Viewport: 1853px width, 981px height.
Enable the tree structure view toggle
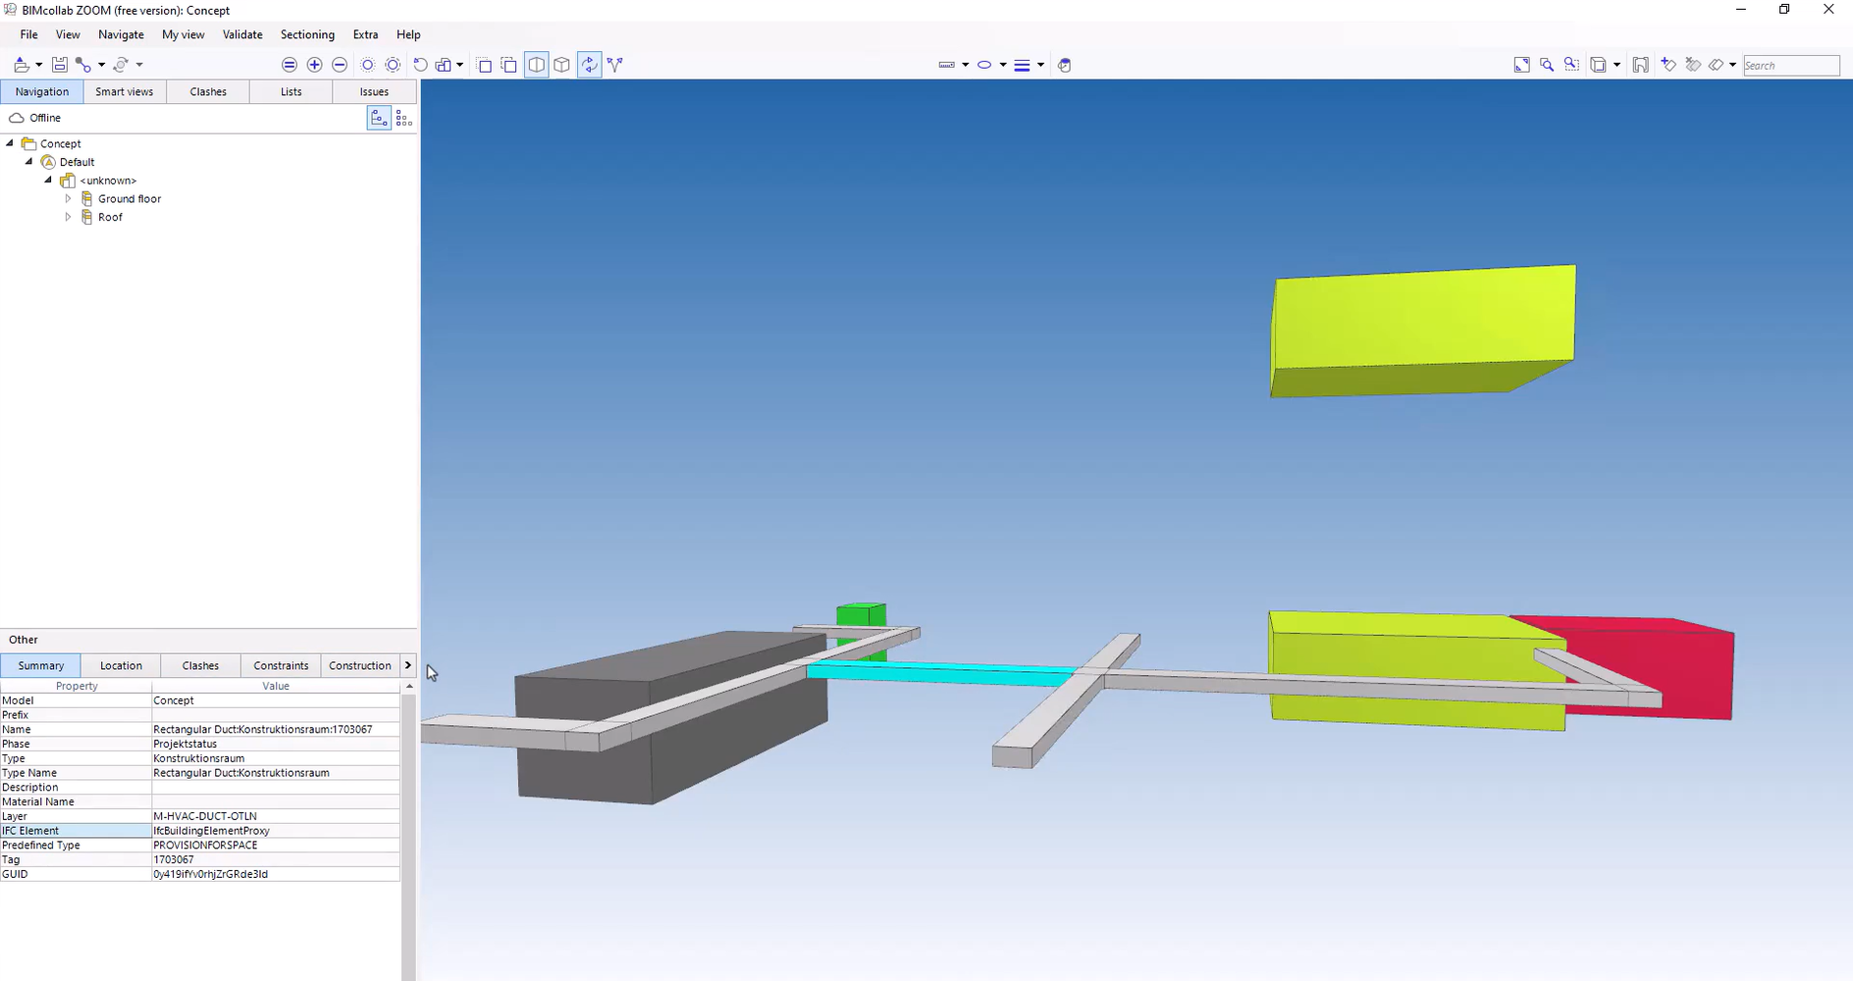pyautogui.click(x=379, y=118)
